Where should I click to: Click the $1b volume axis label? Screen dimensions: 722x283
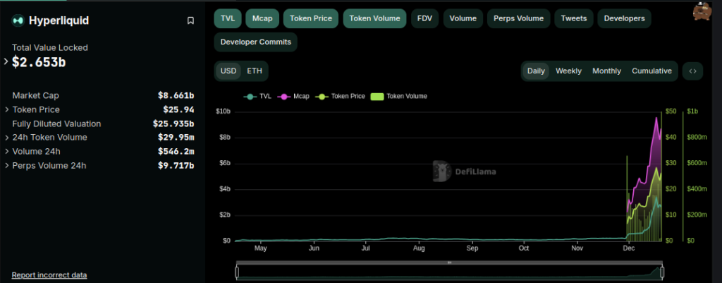pyautogui.click(x=692, y=112)
